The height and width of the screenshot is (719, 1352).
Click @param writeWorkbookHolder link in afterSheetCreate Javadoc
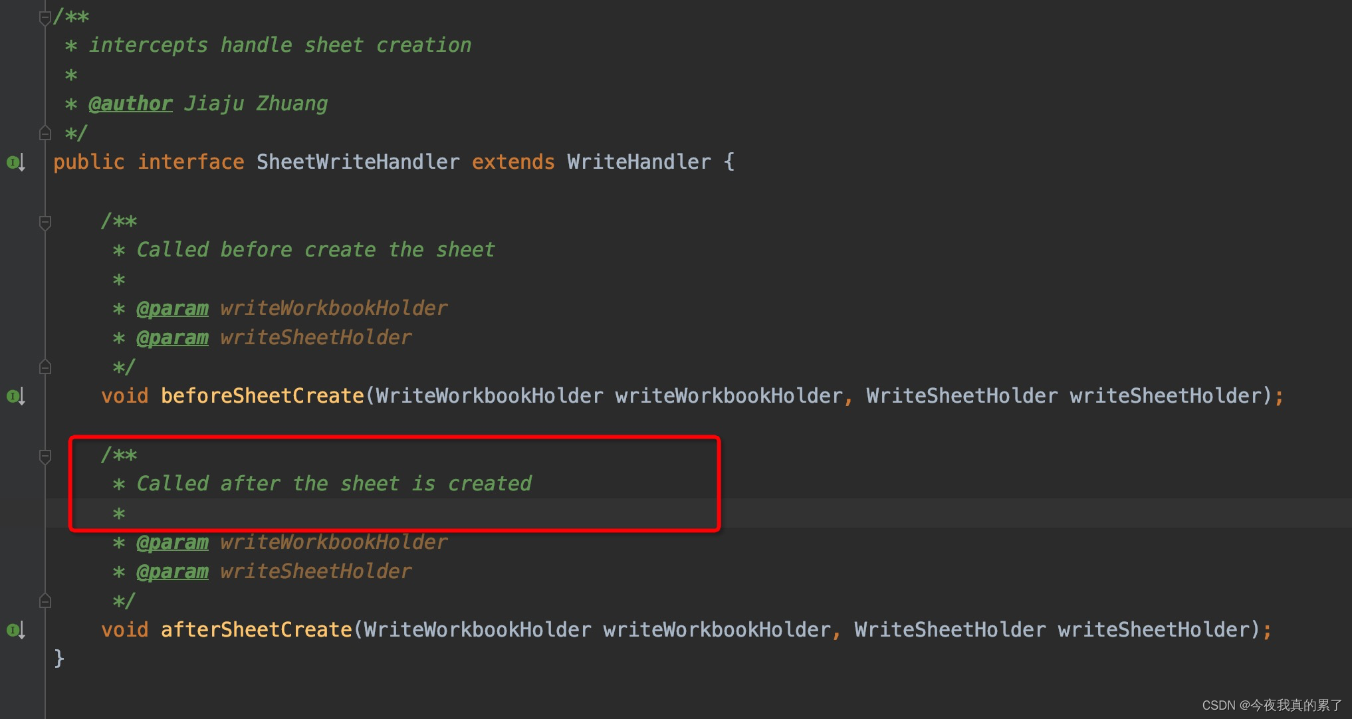pos(172,542)
